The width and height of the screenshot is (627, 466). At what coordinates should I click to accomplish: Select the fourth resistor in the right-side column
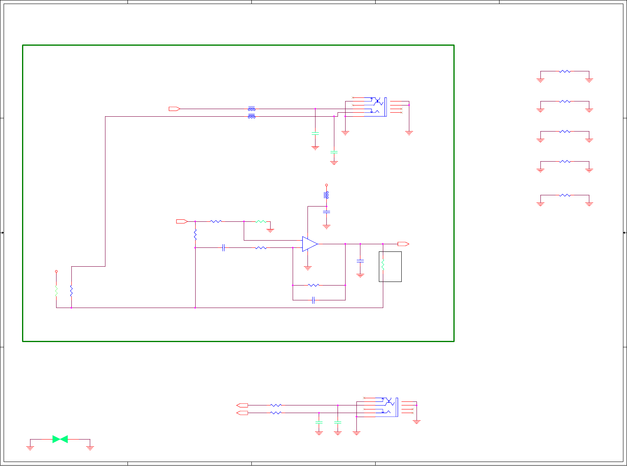(x=564, y=162)
